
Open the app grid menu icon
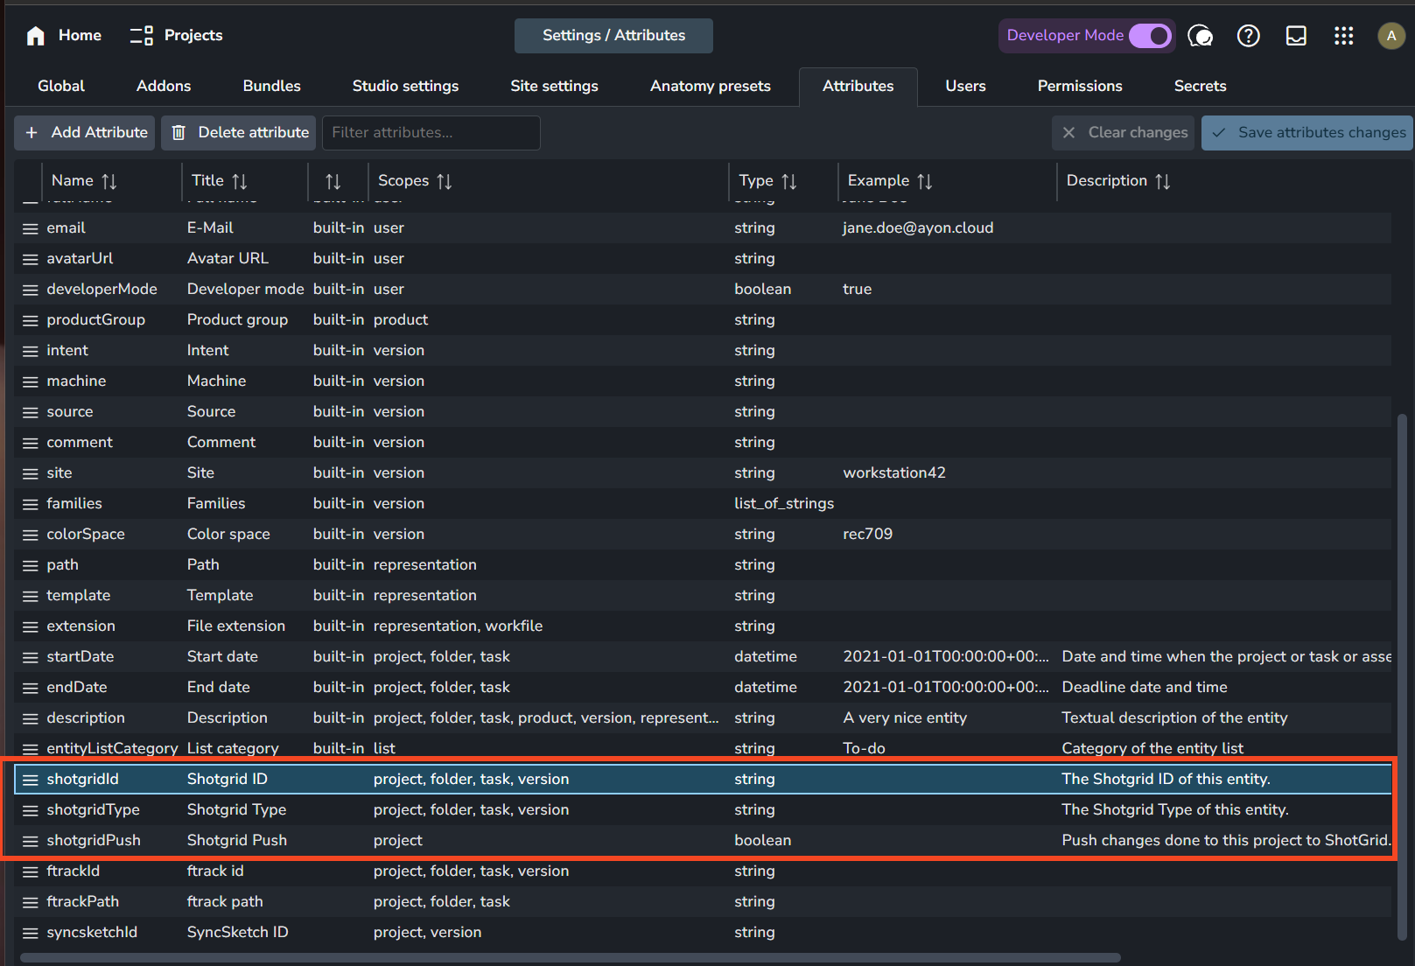pos(1343,36)
